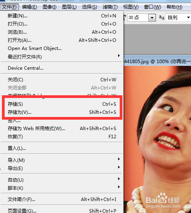Open the 文件(F) menu
This screenshot has height=213, width=191.
pyautogui.click(x=9, y=7)
